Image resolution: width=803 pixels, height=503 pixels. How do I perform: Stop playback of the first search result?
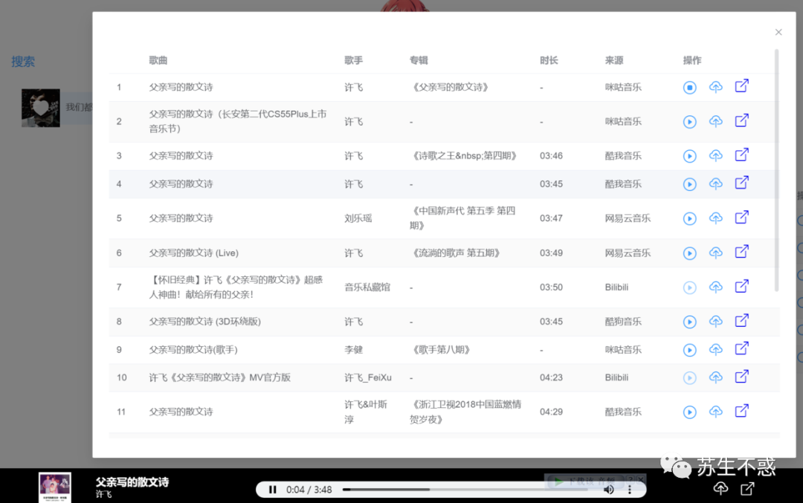point(689,87)
